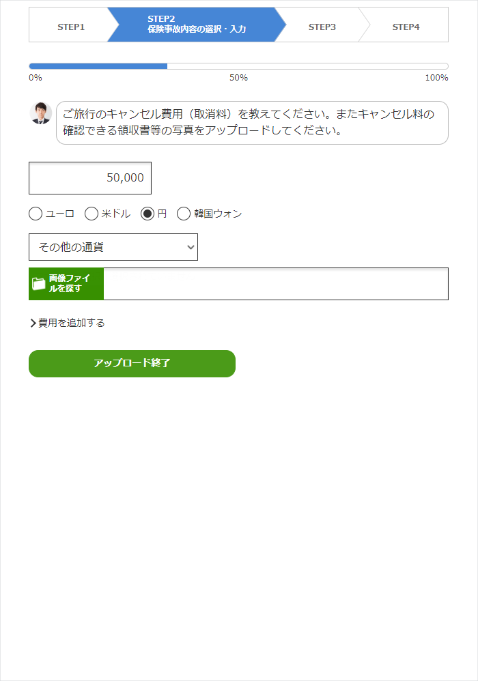478x681 pixels.
Task: Select the 韓国ウォン radio button
Action: pos(184,214)
